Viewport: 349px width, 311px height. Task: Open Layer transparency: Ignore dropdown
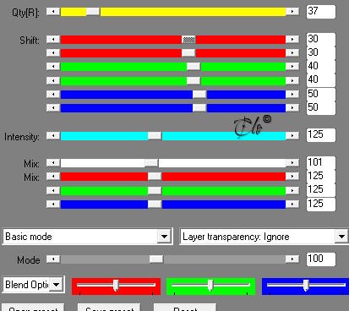(x=341, y=237)
